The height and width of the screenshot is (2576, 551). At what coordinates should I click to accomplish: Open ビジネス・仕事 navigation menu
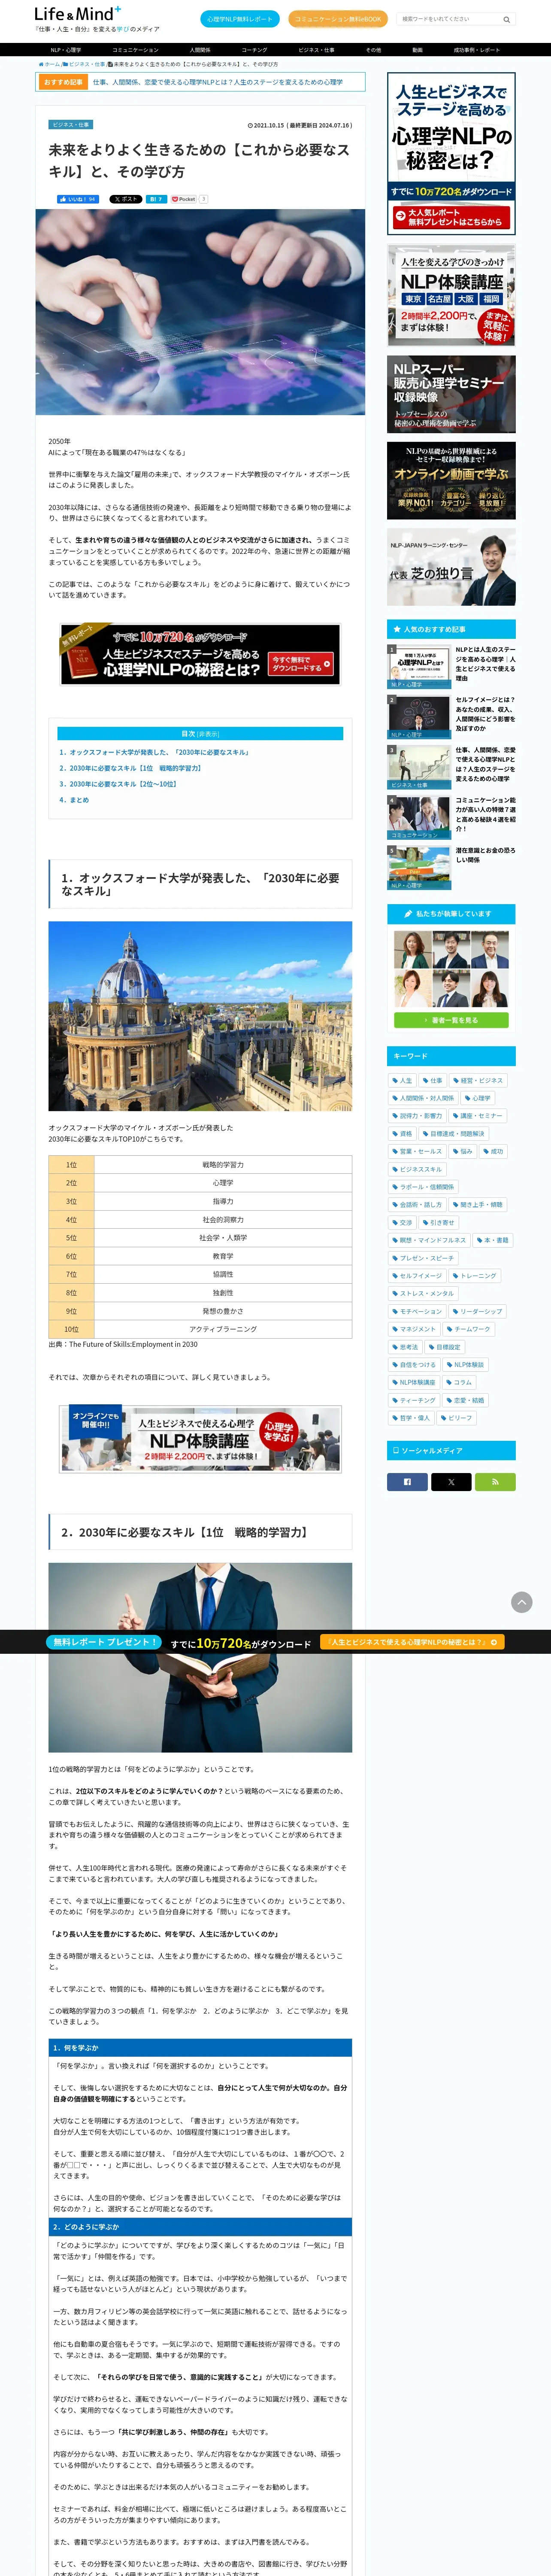pyautogui.click(x=316, y=50)
